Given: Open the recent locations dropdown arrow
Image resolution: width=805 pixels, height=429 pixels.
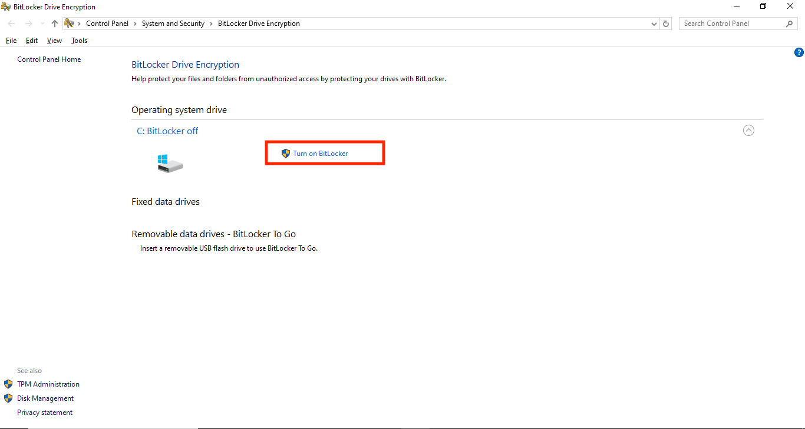Looking at the screenshot, I should pyautogui.click(x=42, y=24).
